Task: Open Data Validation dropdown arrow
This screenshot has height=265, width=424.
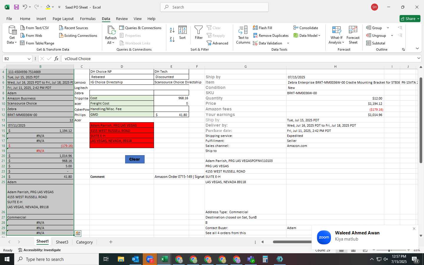Action: [x=288, y=43]
